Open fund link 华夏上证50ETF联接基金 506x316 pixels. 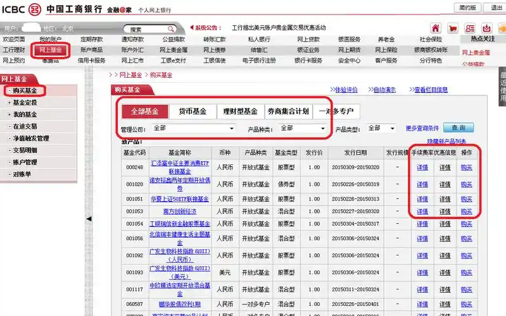pyautogui.click(x=180, y=199)
